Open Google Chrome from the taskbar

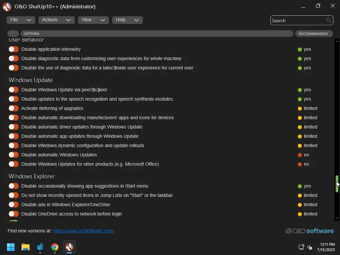tap(55, 247)
